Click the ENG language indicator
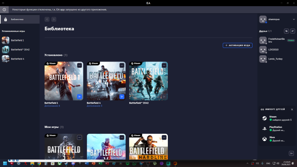The height and width of the screenshot is (167, 297). click(268, 164)
